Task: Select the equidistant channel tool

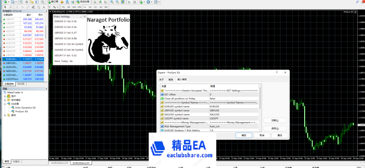Action: coord(33,7)
